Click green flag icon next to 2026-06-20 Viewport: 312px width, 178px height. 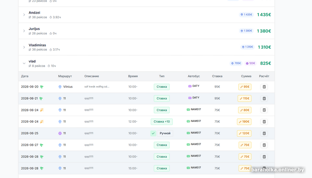click(42, 87)
